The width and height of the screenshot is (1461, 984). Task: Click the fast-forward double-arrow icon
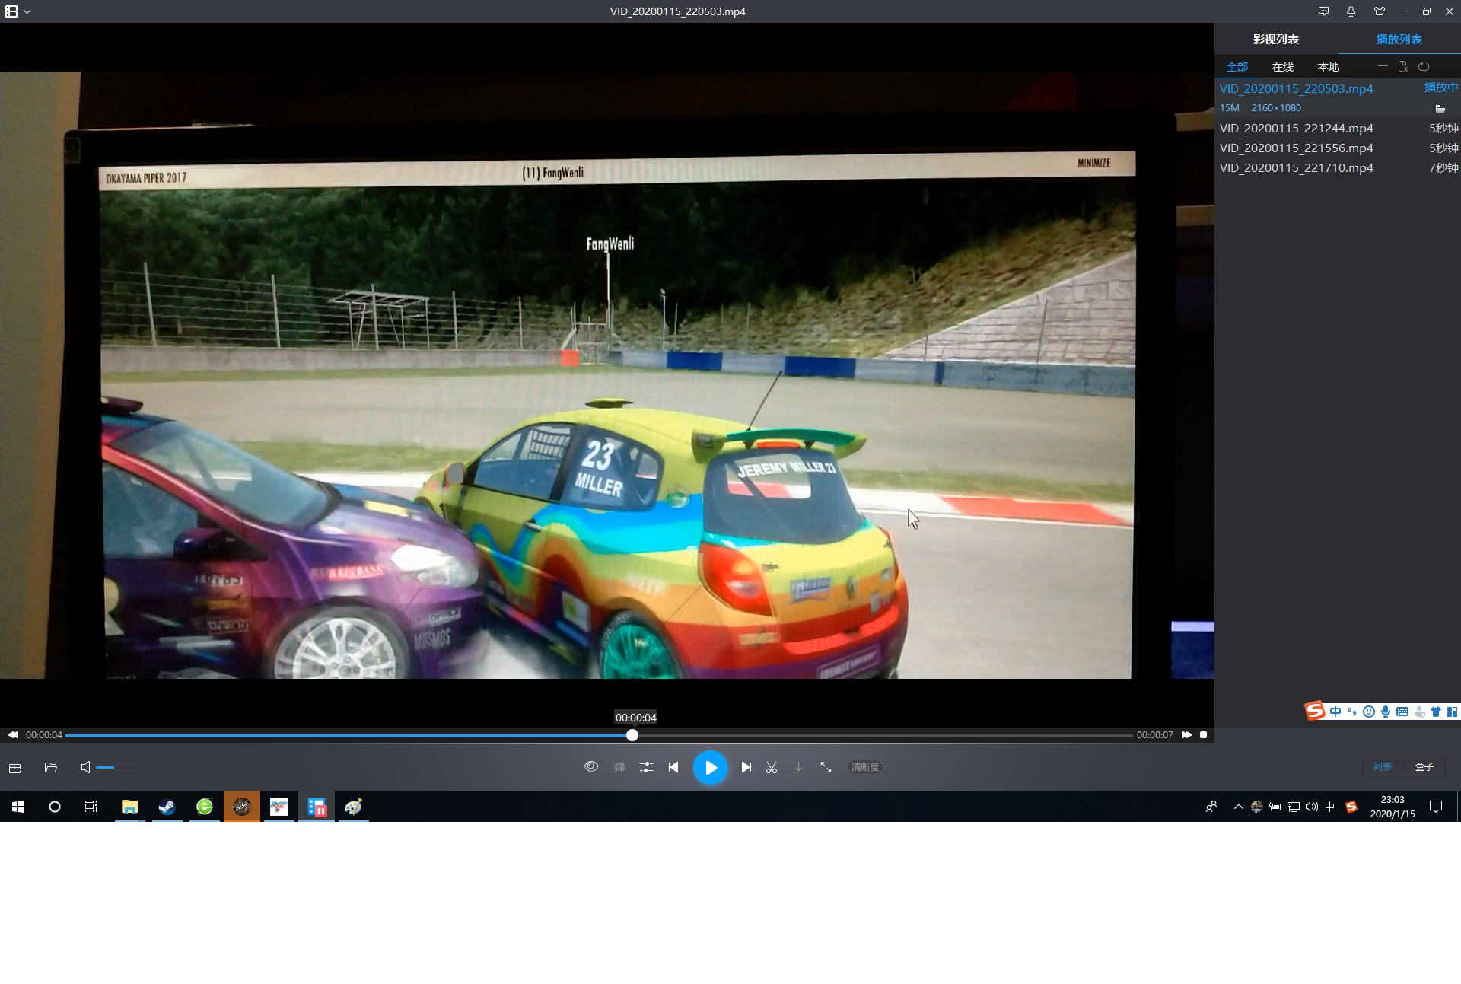point(1187,734)
